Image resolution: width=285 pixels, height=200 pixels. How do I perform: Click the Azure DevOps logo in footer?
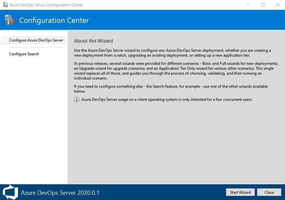(10, 192)
